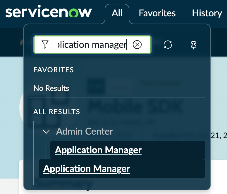Collapse the Admin Center group

[46, 132]
